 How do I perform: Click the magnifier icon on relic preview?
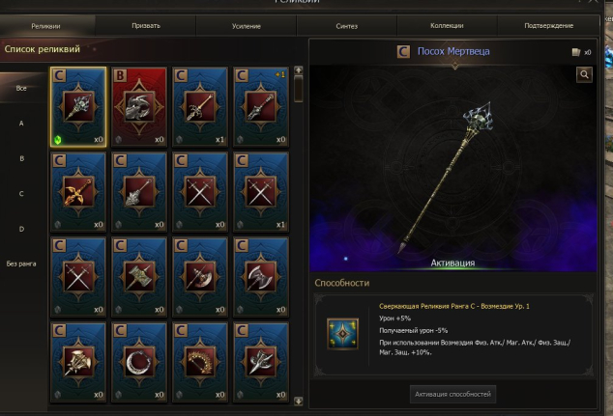tap(584, 74)
